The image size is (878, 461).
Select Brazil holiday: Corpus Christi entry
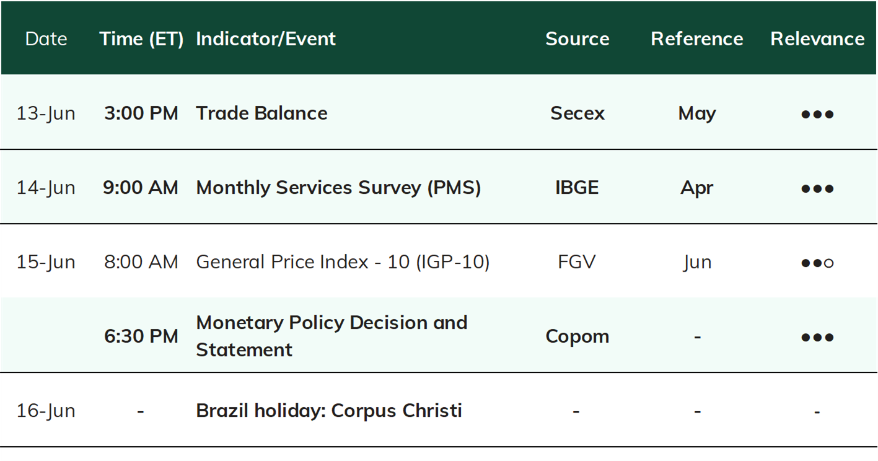(329, 410)
